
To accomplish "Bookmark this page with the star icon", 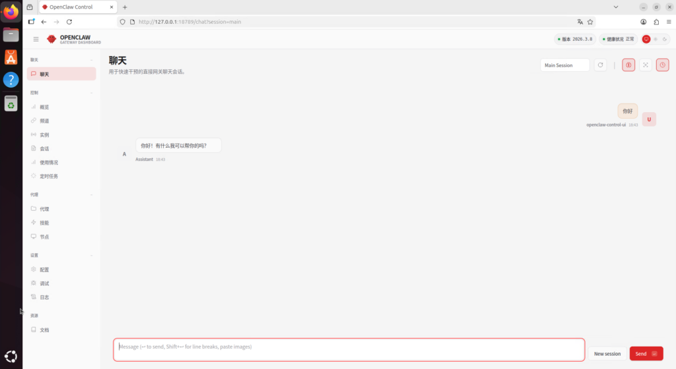I will point(590,22).
